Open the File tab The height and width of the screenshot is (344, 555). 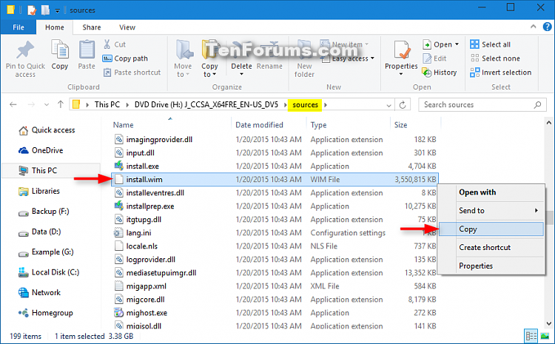pos(18,27)
